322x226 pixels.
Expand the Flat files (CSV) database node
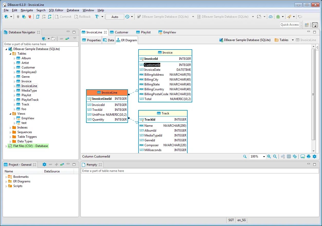click(6, 146)
